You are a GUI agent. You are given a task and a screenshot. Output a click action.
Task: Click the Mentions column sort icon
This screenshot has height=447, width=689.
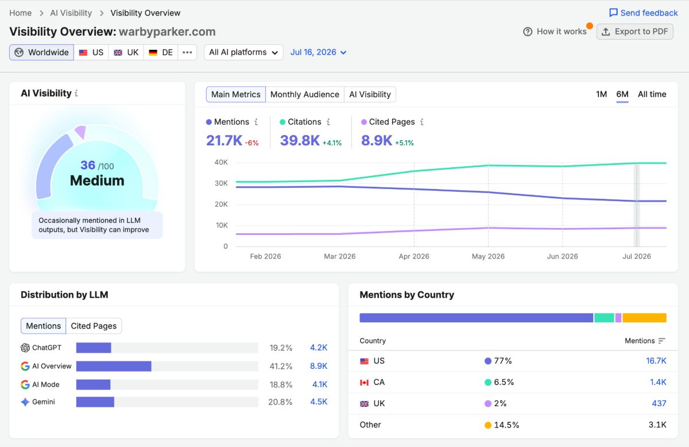click(662, 341)
